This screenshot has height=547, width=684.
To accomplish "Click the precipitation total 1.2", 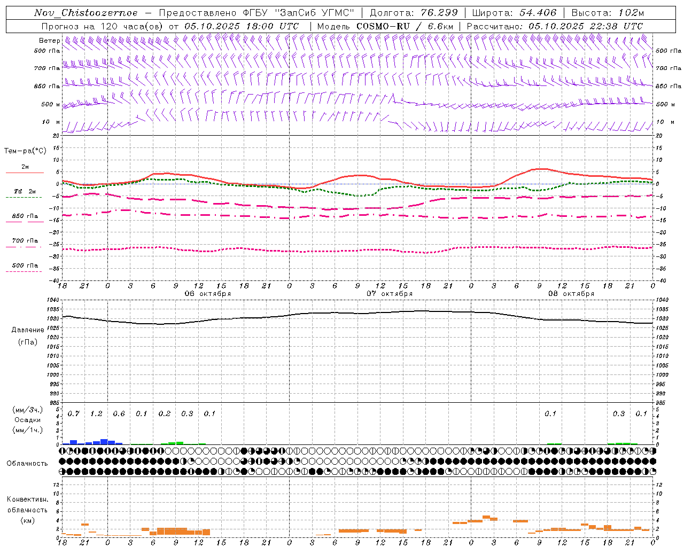I will pyautogui.click(x=96, y=413).
